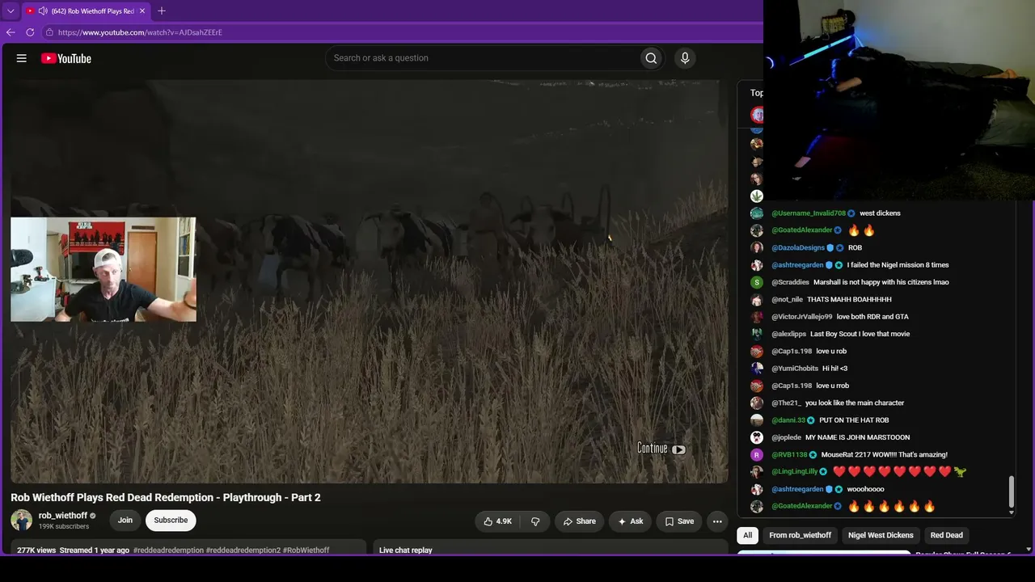Click the 199K subscribers count
Screen dimensions: 1035x582
point(64,527)
